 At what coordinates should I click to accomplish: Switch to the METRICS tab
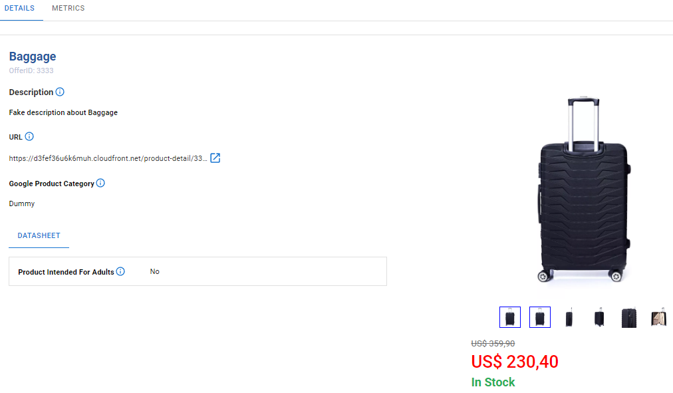click(x=68, y=8)
